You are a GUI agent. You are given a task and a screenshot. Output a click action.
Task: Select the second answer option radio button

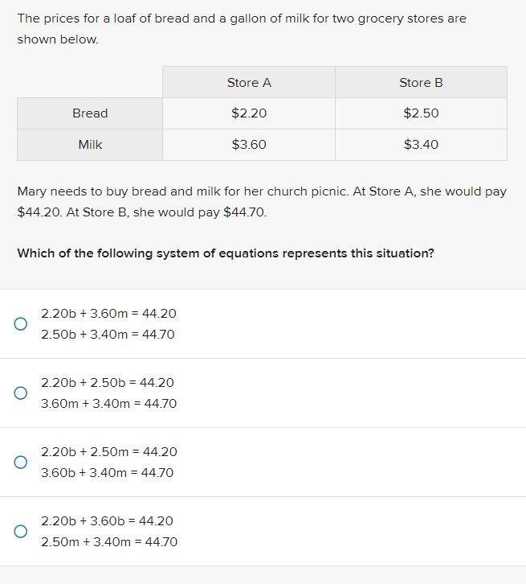[x=21, y=393]
